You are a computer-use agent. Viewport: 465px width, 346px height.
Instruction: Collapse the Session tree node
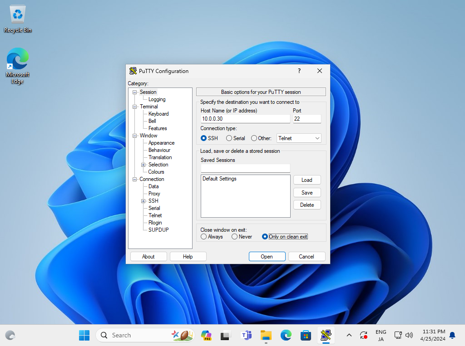(134, 92)
